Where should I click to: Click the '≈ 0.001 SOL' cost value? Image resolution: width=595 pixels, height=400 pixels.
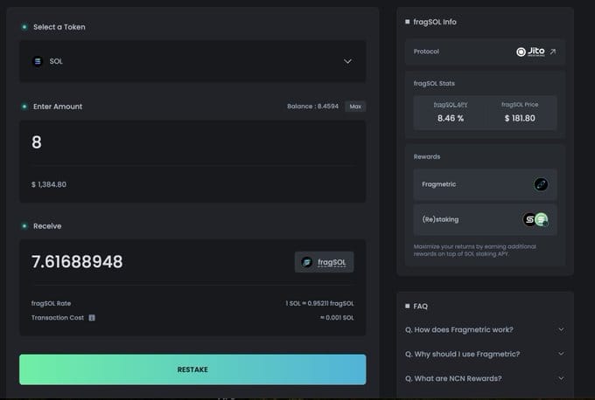337,318
